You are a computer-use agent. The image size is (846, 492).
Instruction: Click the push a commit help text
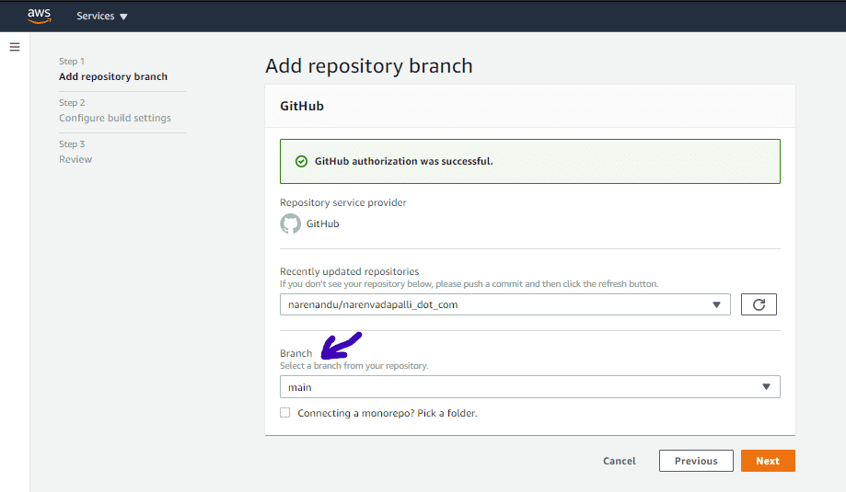(x=469, y=284)
